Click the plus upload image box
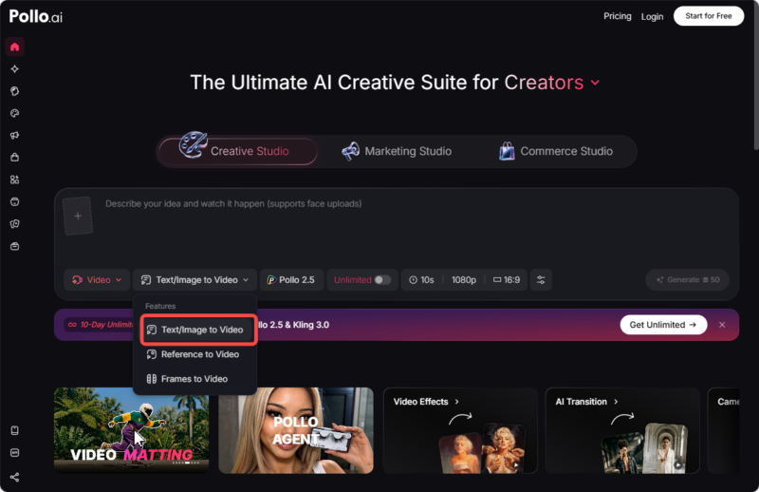 click(78, 216)
